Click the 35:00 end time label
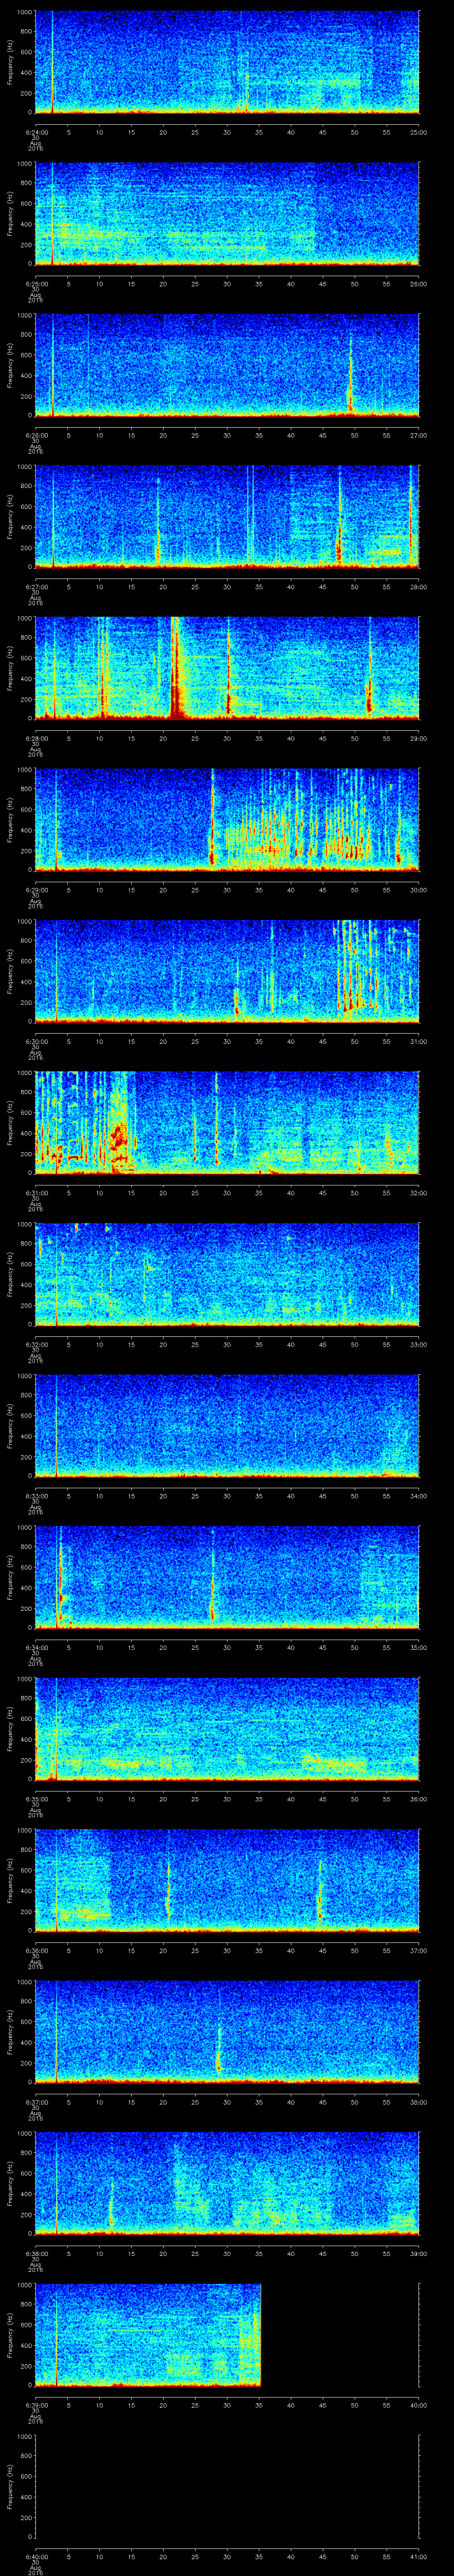 (x=418, y=1647)
